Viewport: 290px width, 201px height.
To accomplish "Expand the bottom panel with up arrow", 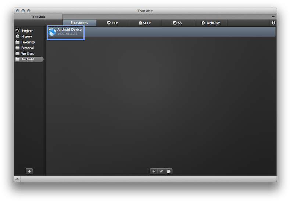I will (x=17, y=179).
